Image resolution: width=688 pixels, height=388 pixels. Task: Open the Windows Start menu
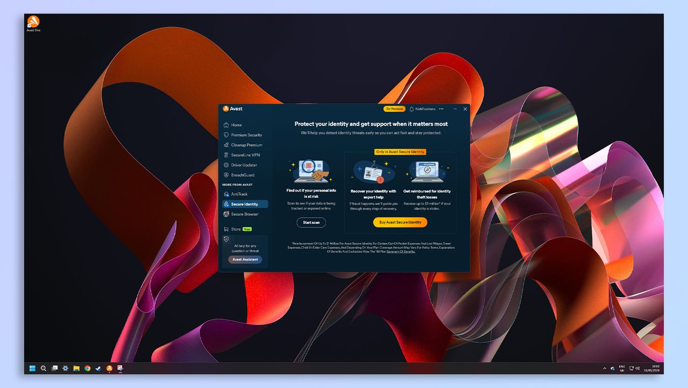click(x=32, y=369)
